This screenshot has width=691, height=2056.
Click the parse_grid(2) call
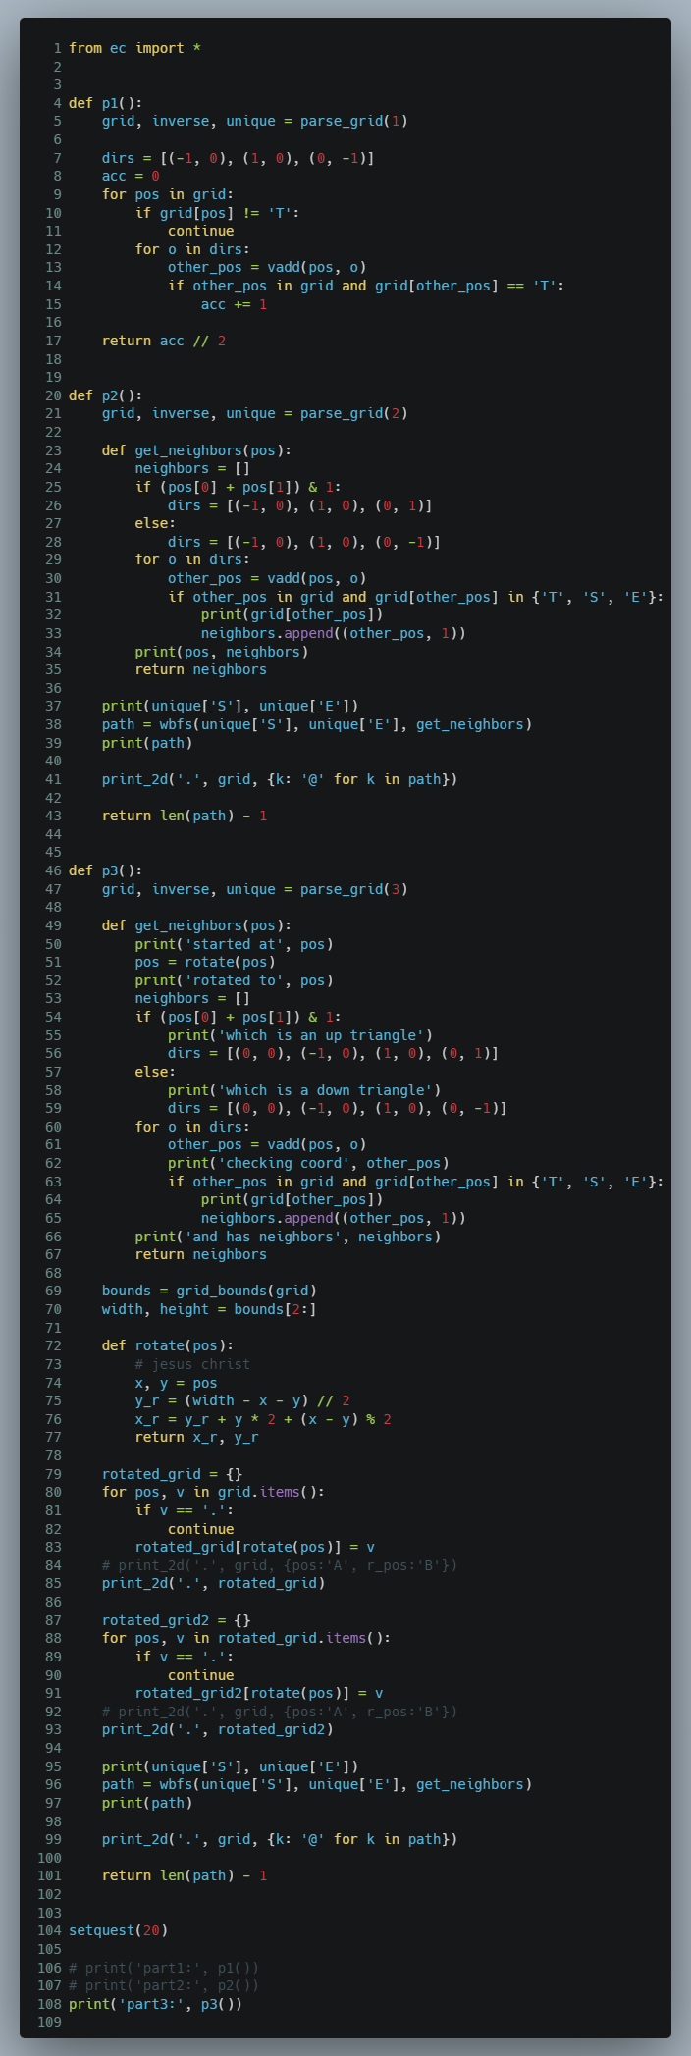click(353, 413)
